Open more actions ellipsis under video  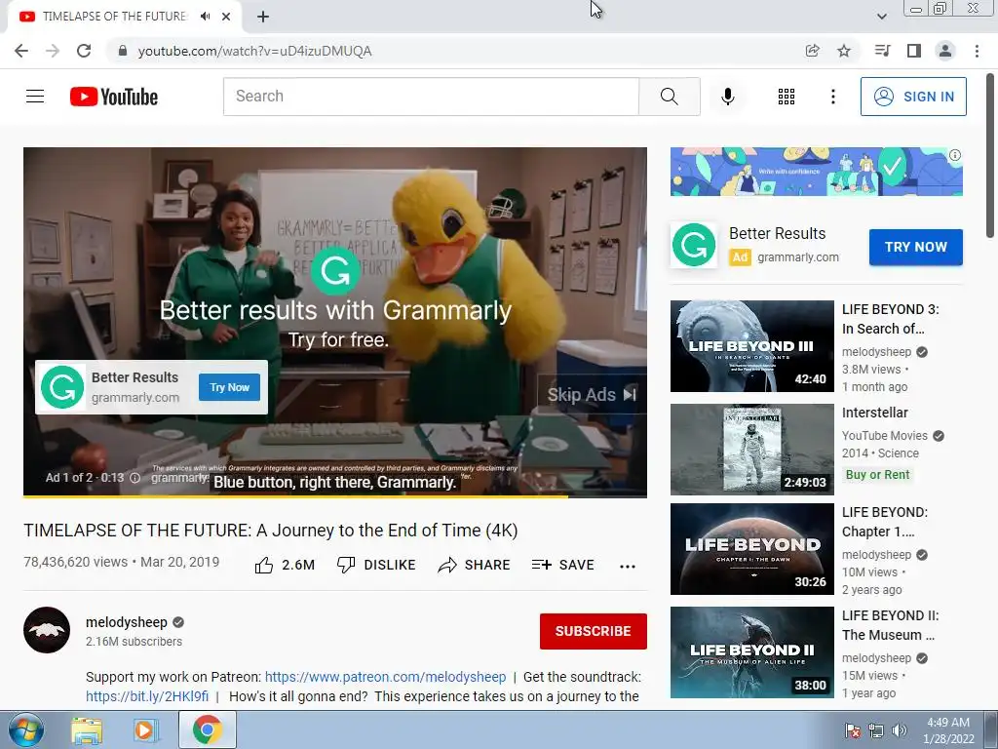628,567
